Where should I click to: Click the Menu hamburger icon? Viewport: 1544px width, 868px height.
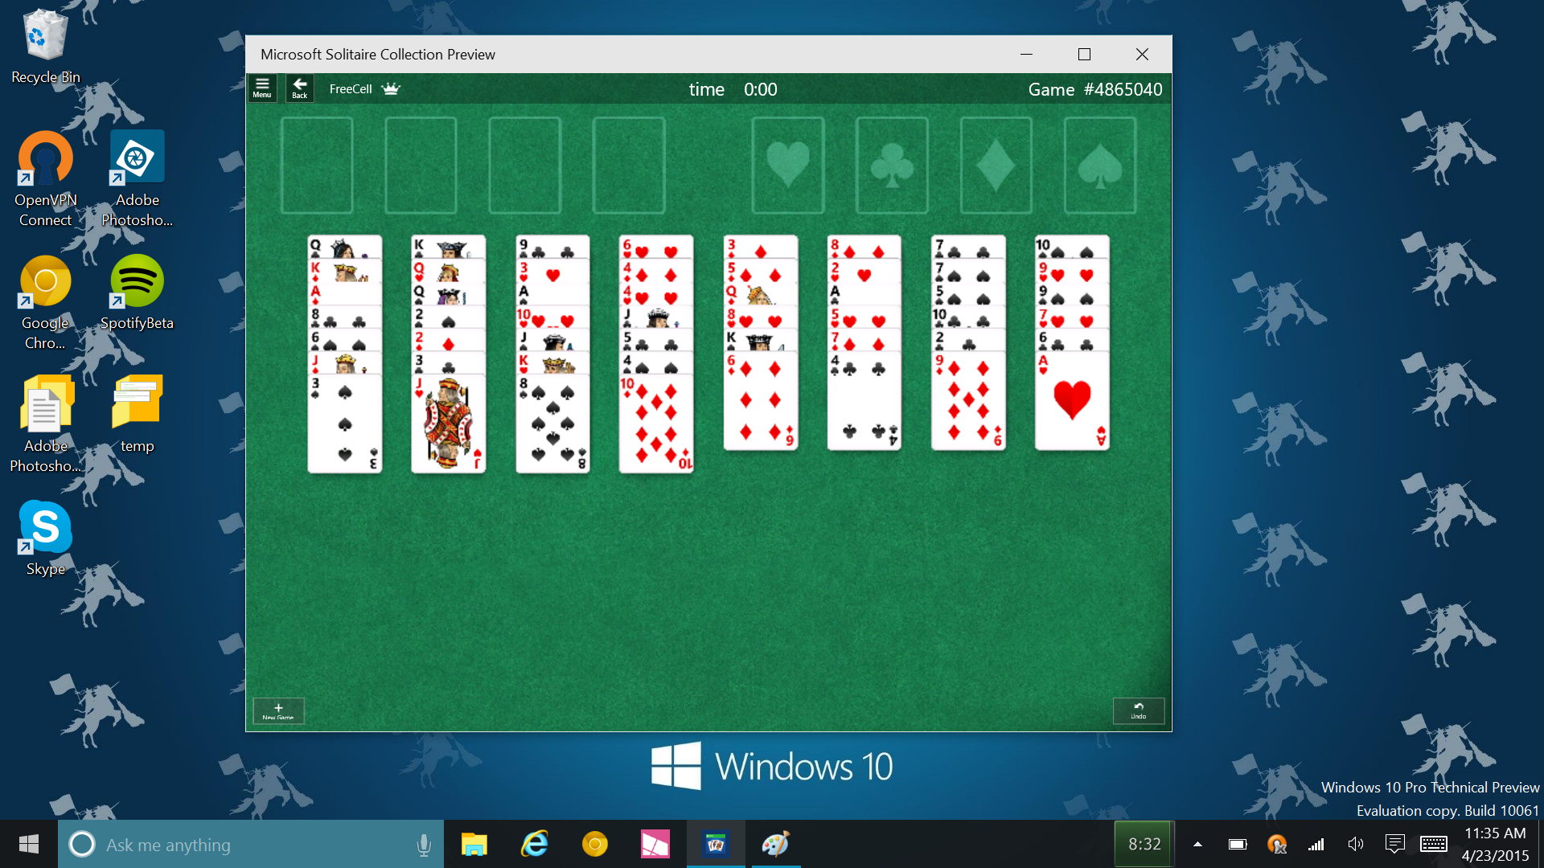click(x=263, y=89)
